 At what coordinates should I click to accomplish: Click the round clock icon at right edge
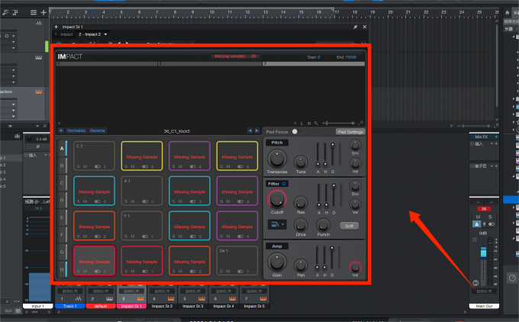pyautogui.click(x=512, y=278)
